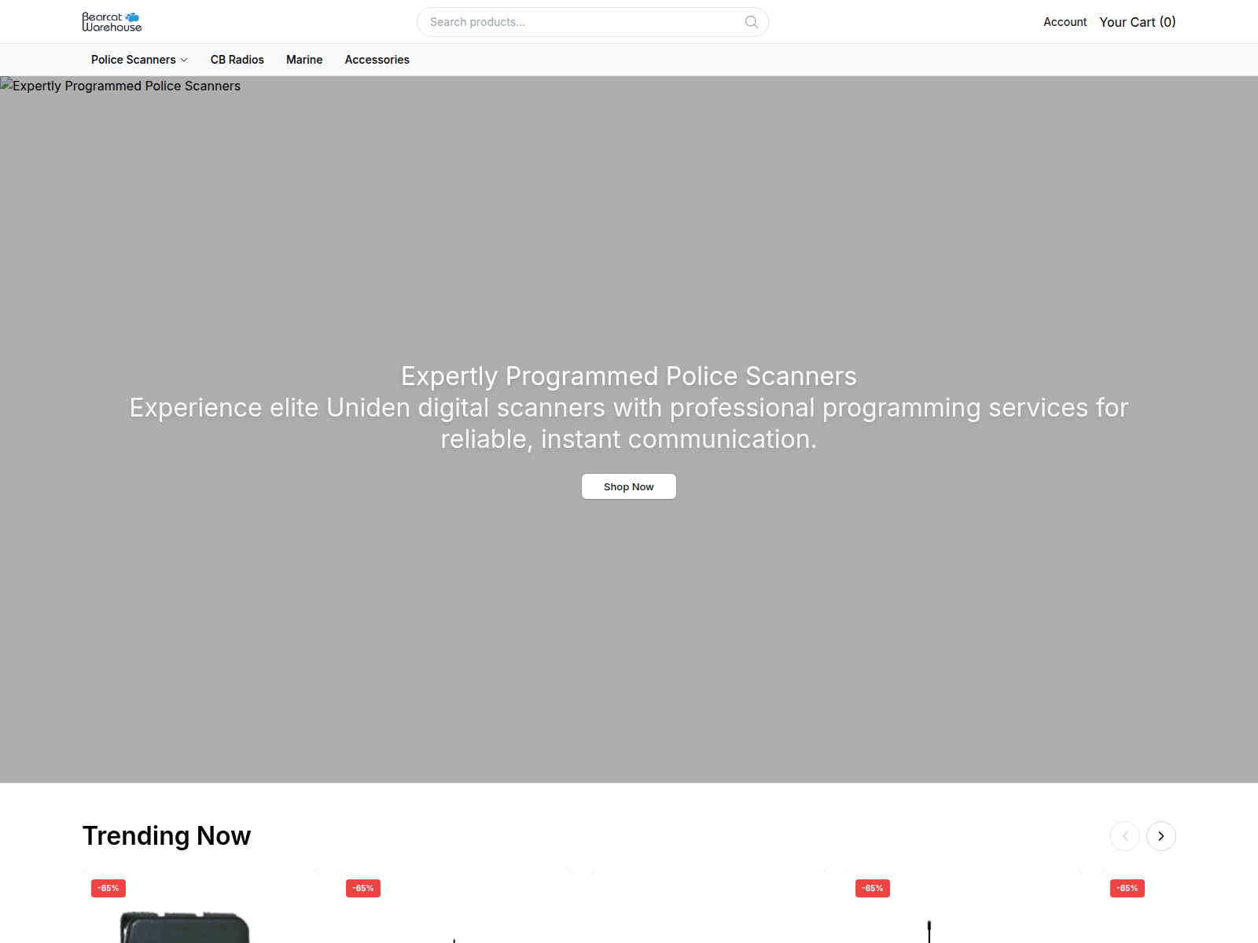Focus the Search products field
The image size is (1258, 943).
click(x=592, y=22)
